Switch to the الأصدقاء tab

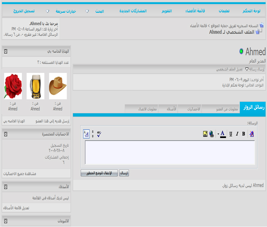tap(169, 109)
